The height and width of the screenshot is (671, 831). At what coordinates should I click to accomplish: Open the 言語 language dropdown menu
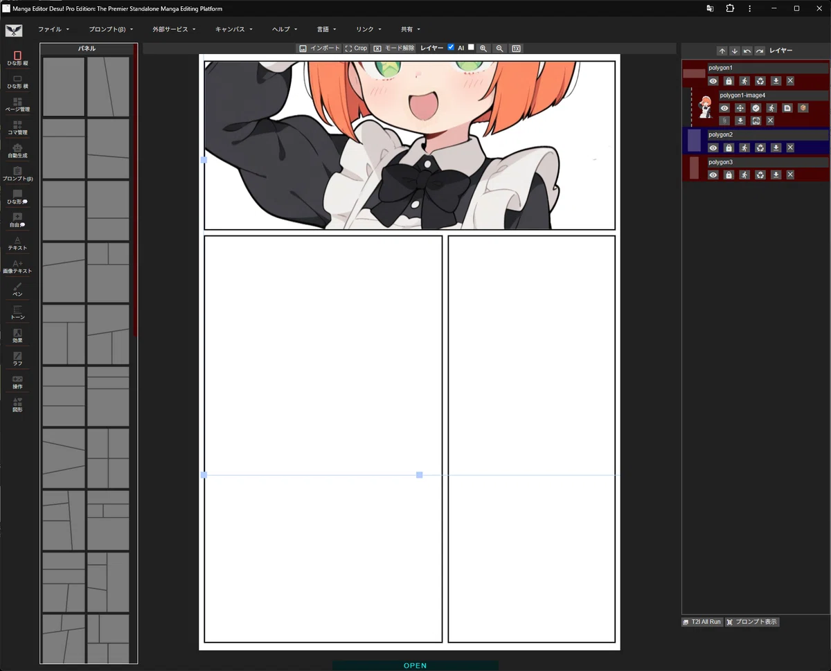tap(326, 30)
